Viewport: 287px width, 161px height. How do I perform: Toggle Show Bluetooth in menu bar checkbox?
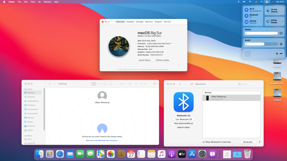[x=203, y=142]
